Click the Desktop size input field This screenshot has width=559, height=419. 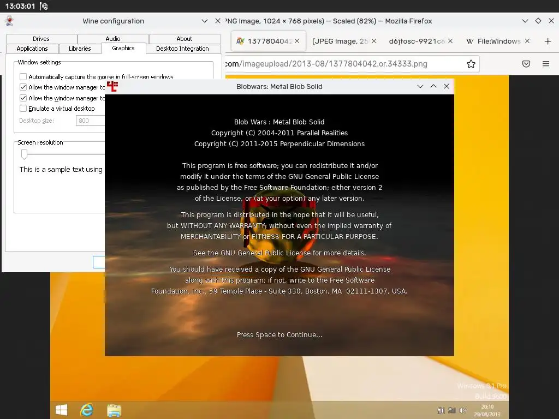pos(91,121)
